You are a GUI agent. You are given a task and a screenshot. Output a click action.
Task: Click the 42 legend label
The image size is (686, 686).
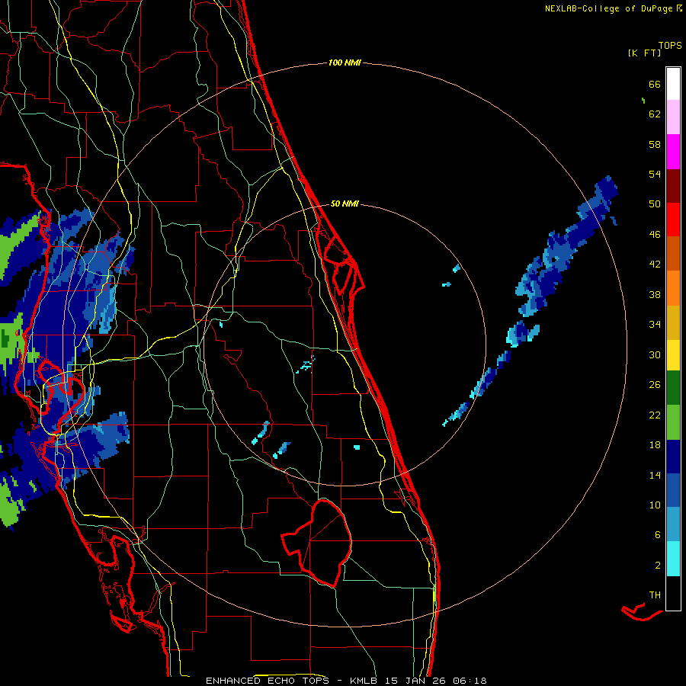(x=655, y=264)
